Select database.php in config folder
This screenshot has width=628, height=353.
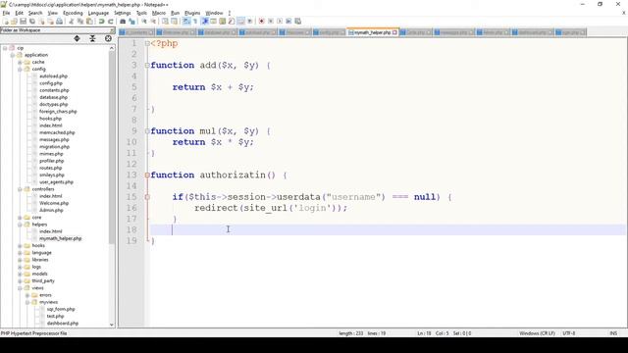coord(53,97)
